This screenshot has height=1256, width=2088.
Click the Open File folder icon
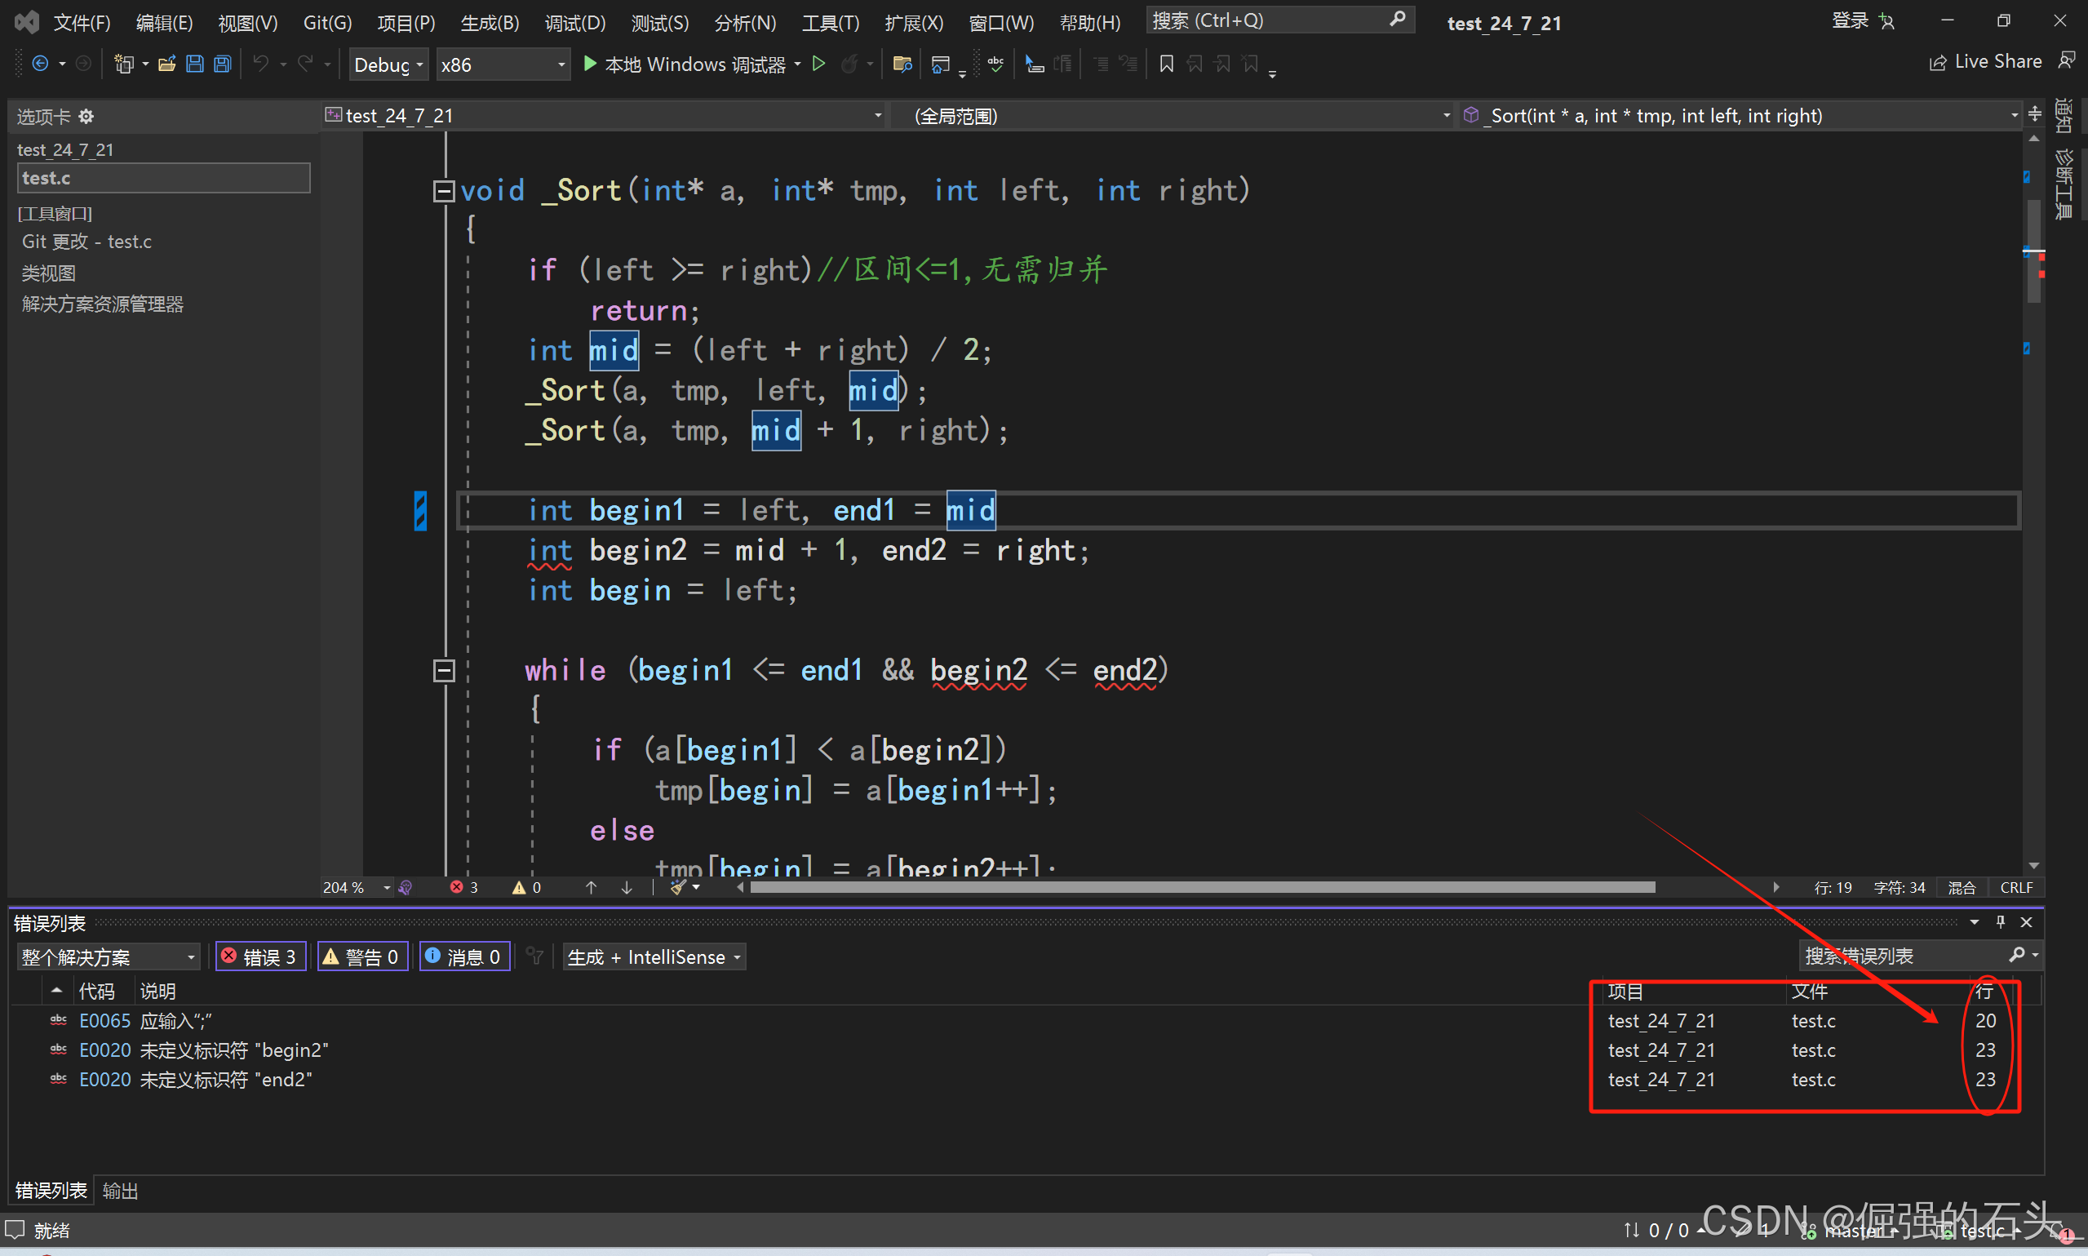click(x=166, y=64)
